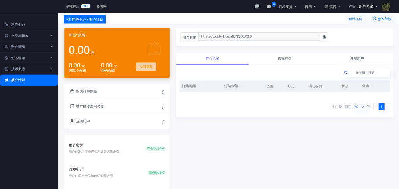Screen dimensions: 399x189
Task: Click the wallet icon in orange card
Action: 154,48
